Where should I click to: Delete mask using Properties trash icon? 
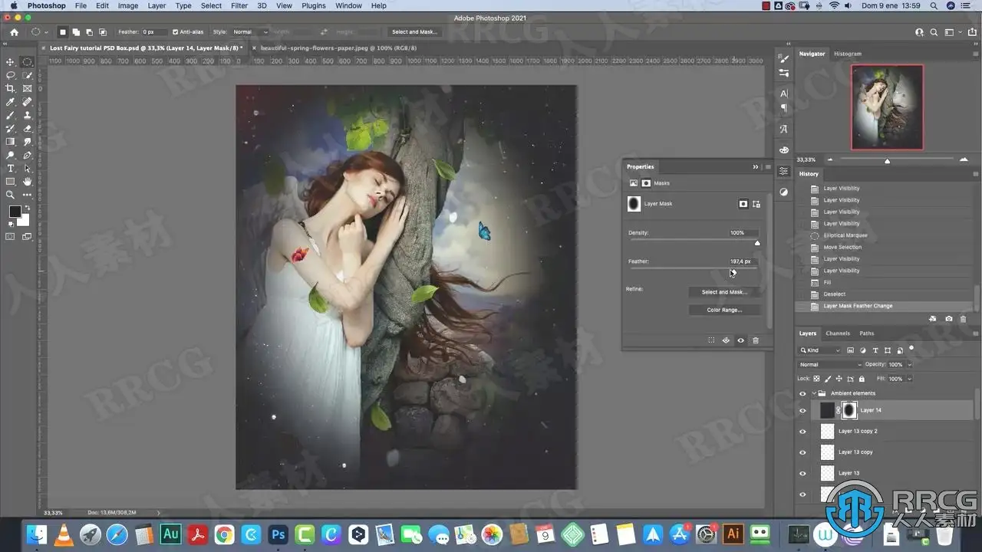pos(756,340)
